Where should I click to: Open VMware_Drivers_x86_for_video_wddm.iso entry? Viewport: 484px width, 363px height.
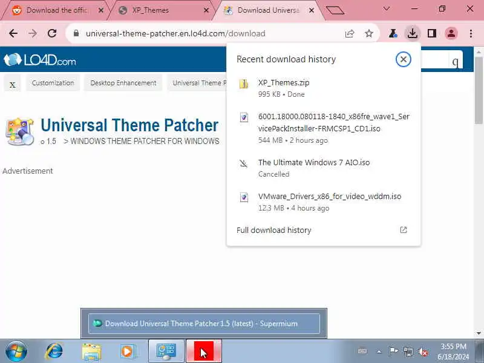pos(323,202)
